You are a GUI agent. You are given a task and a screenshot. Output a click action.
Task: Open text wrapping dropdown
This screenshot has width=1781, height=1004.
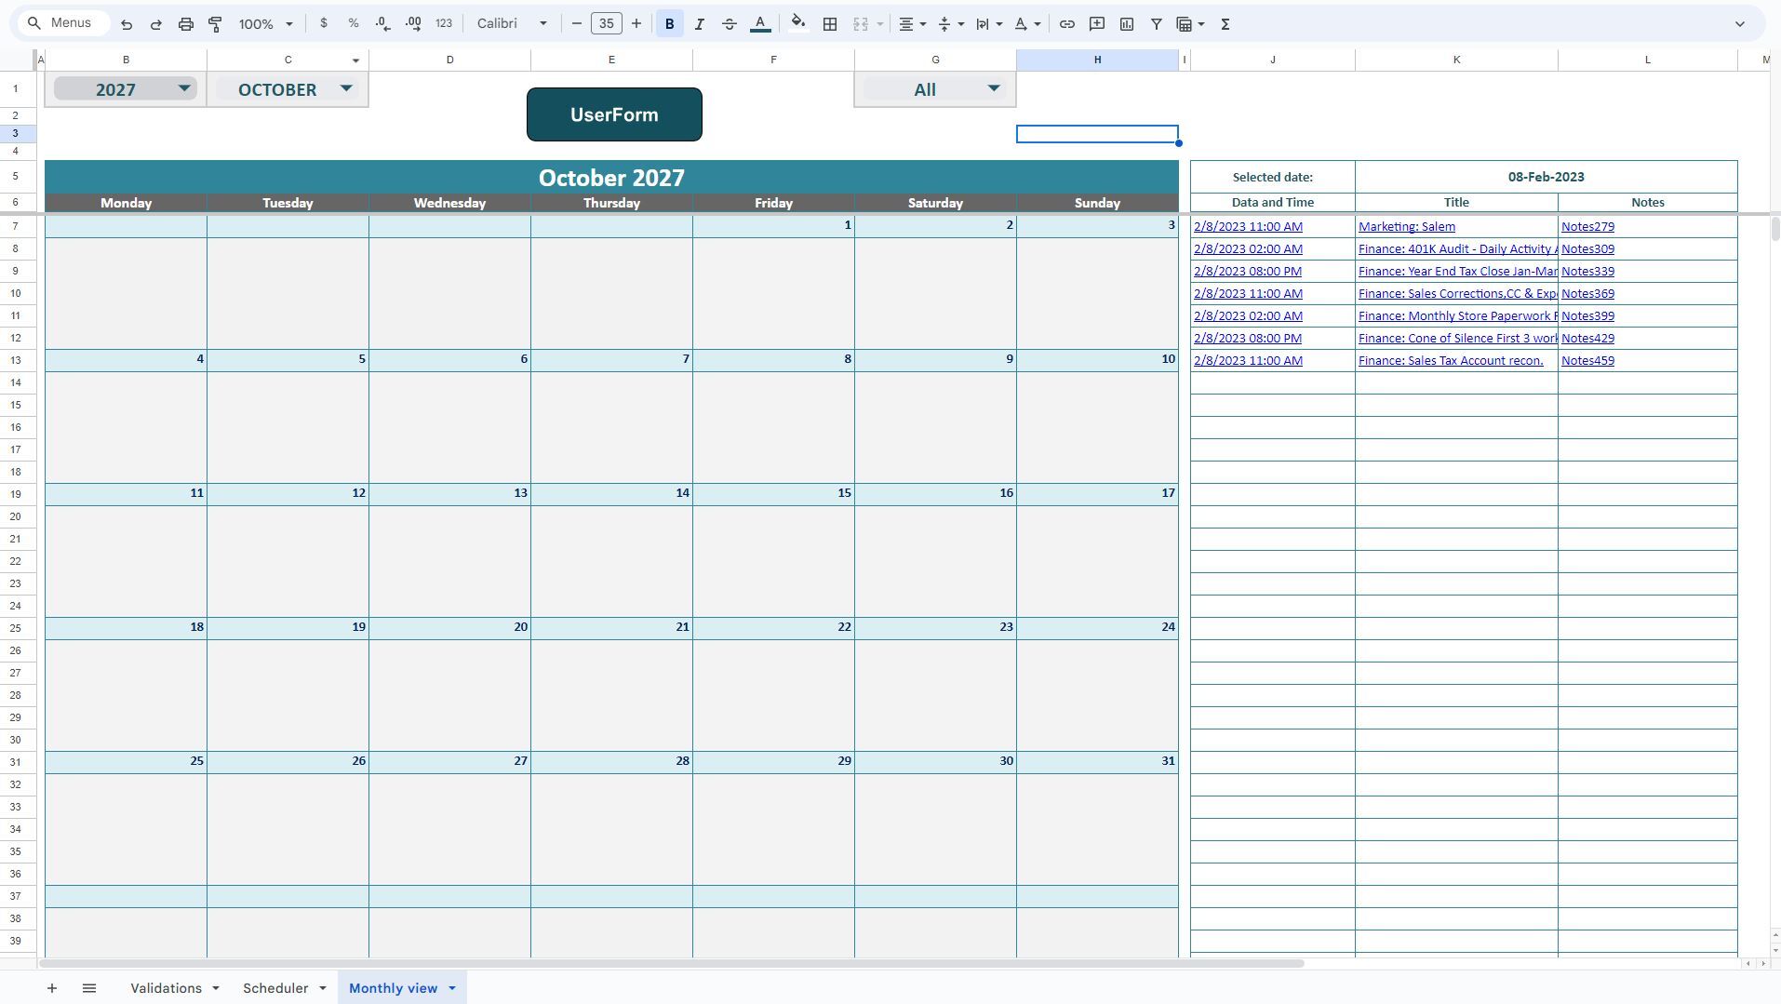988,24
